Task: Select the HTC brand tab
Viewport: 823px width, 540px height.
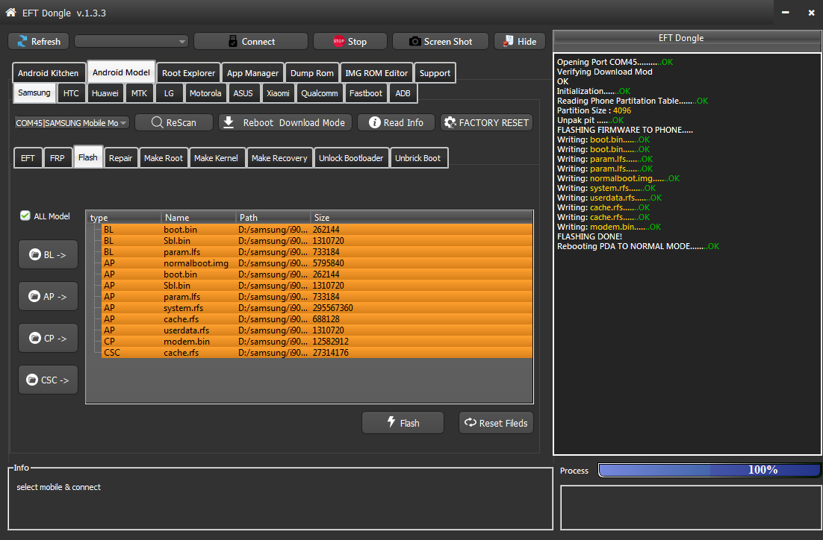Action: pos(71,93)
